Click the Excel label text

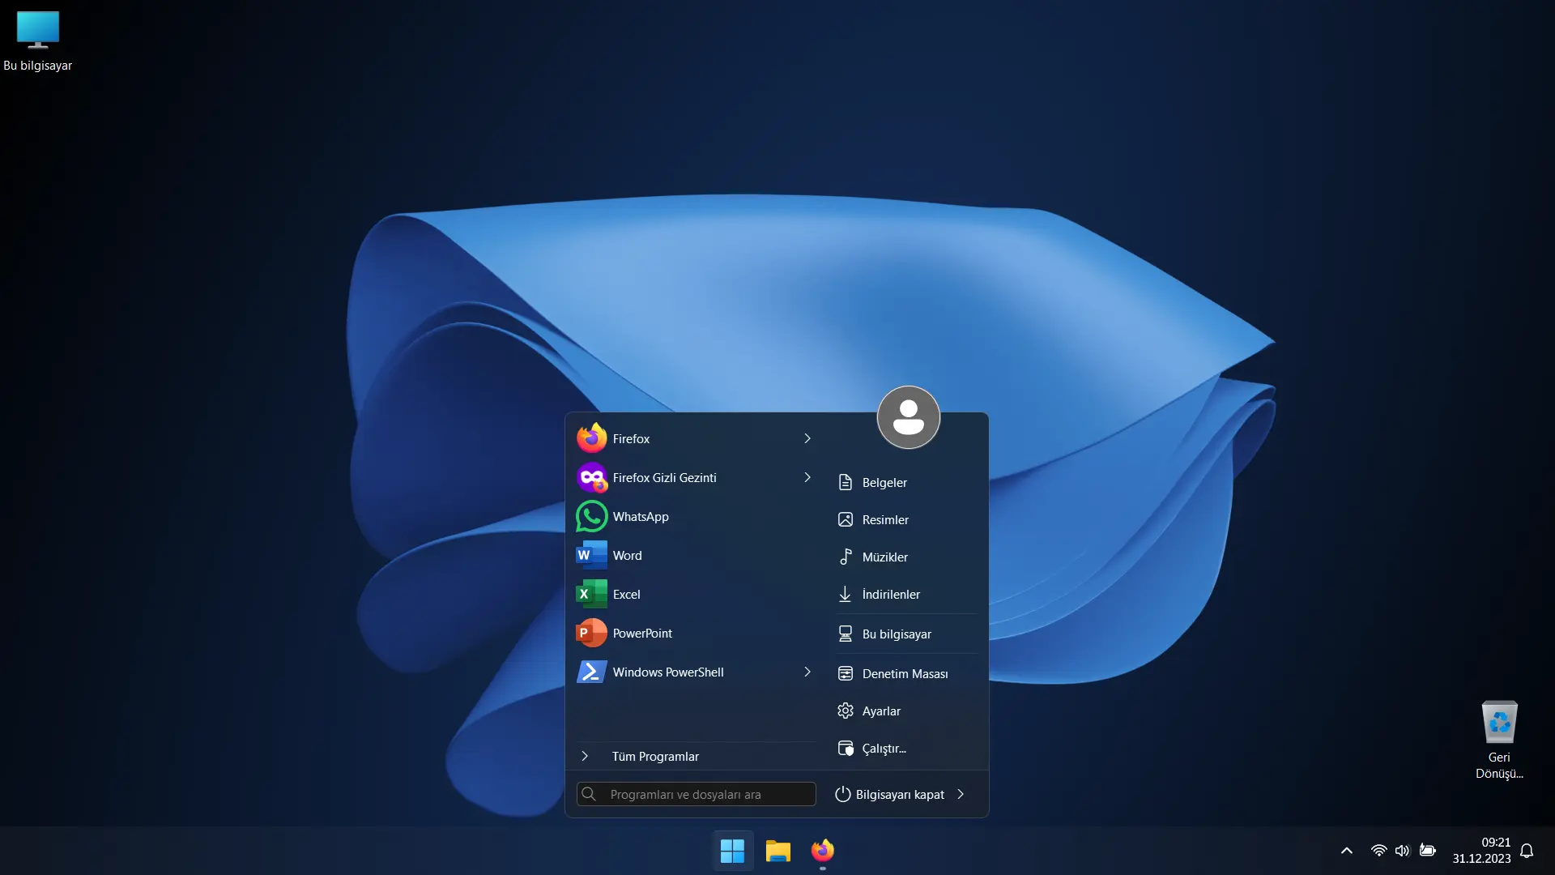point(626,594)
